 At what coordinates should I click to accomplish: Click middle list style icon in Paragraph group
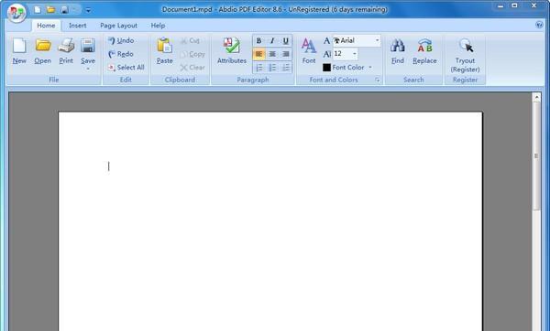[x=272, y=67]
